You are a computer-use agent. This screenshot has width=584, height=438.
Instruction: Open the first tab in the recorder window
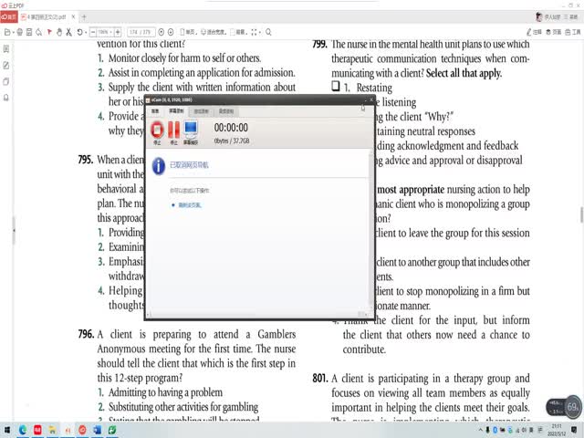[x=155, y=110]
